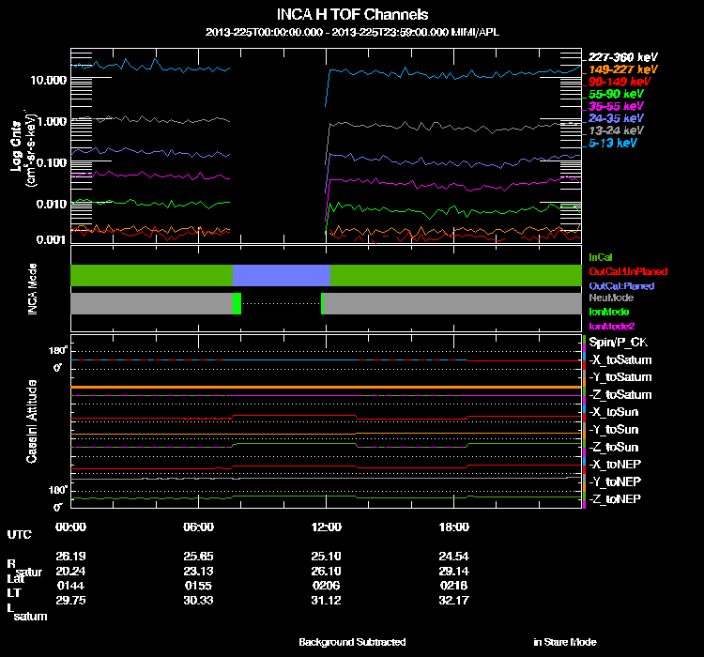Select the InCal legend label

(601, 256)
